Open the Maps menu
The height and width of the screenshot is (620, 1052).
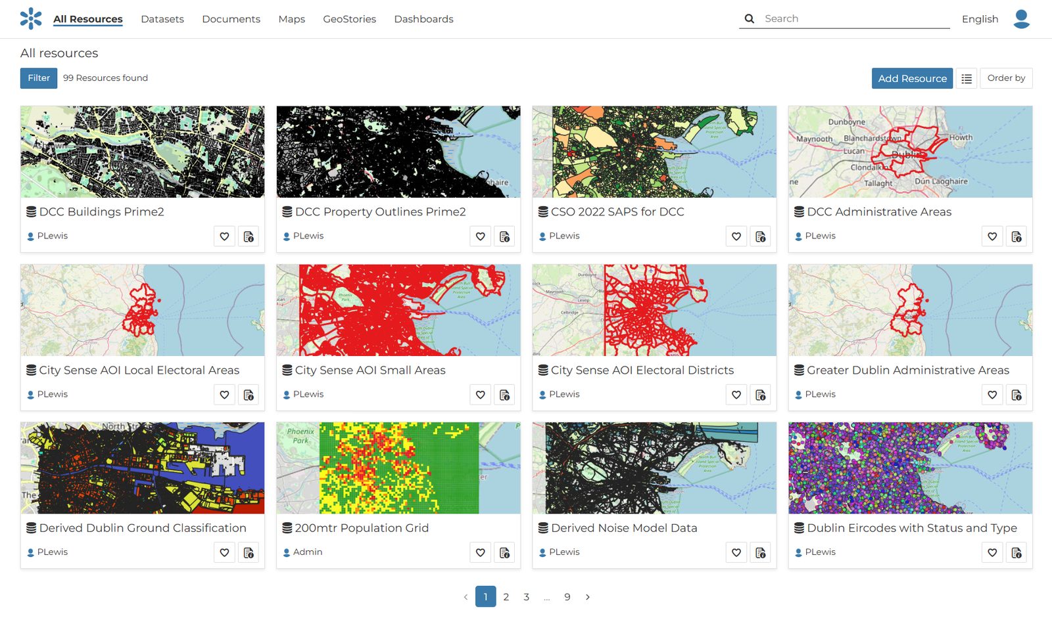(x=291, y=19)
